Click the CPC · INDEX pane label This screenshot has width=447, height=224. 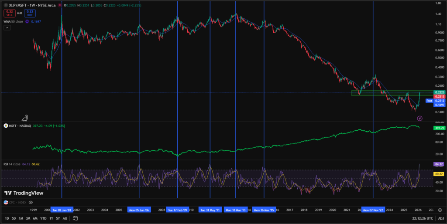17,202
